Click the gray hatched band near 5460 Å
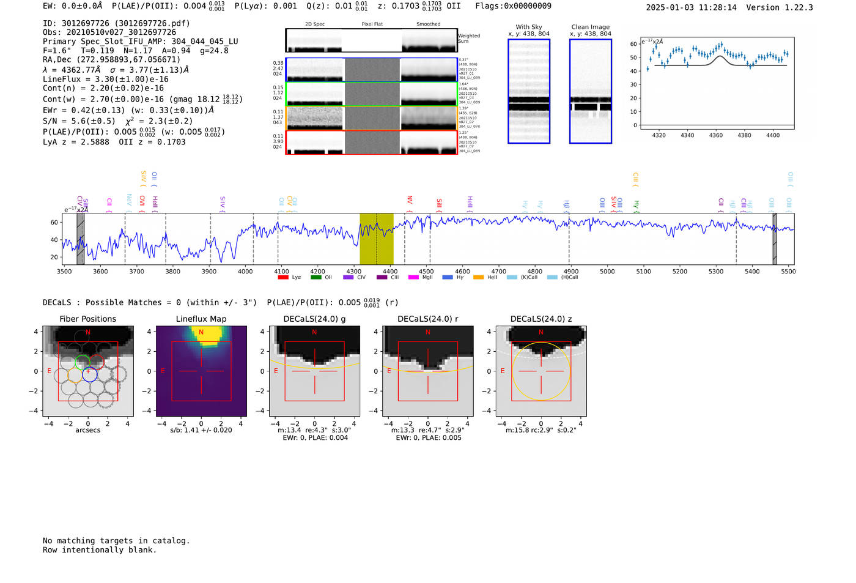Screen dimensions: 856x583 775,239
